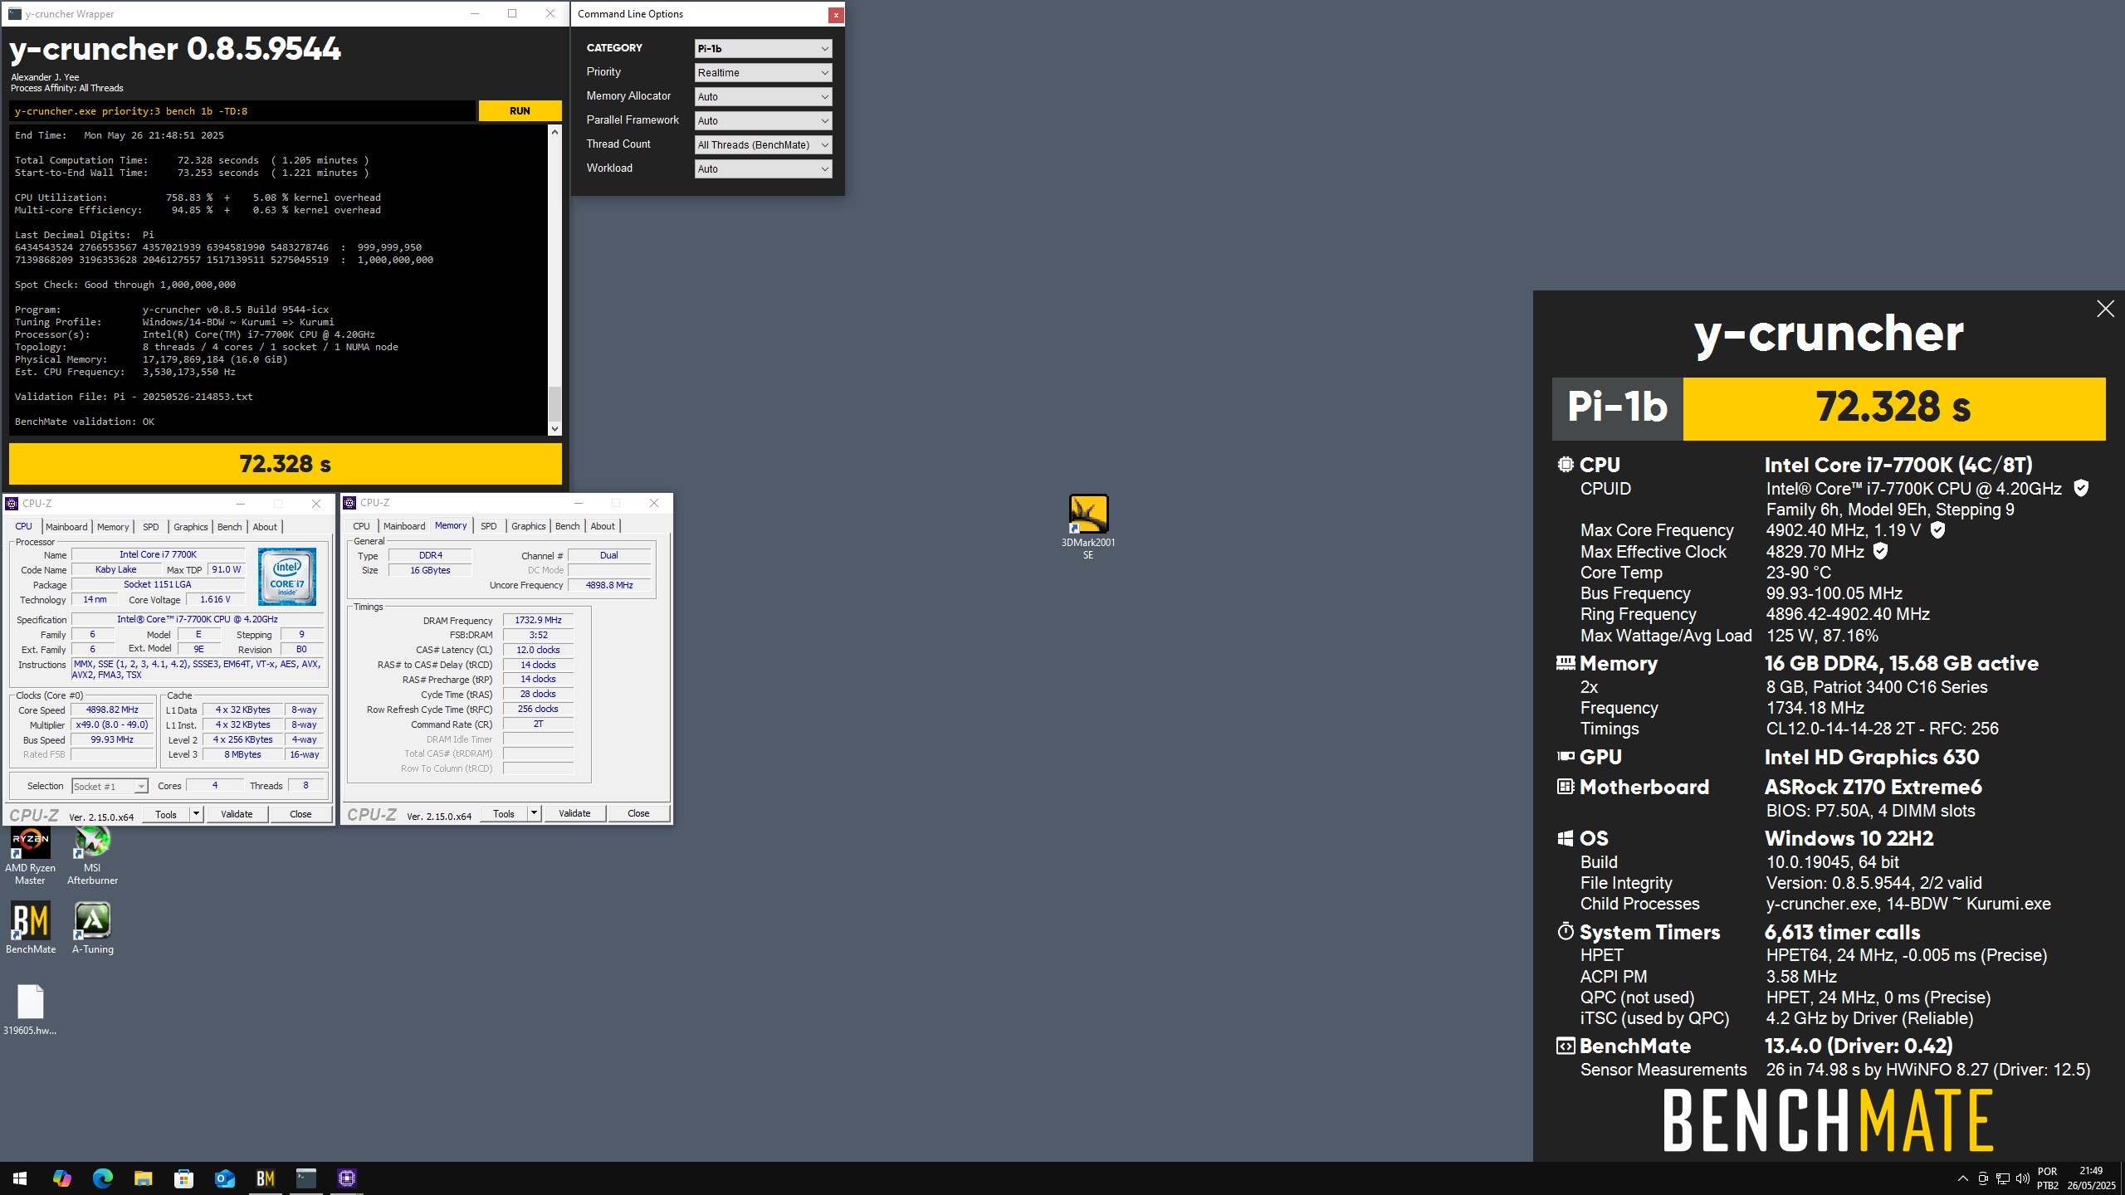Viewport: 2125px width, 1195px height.
Task: Launch BenchMate desktop shortcut
Action: click(x=31, y=928)
